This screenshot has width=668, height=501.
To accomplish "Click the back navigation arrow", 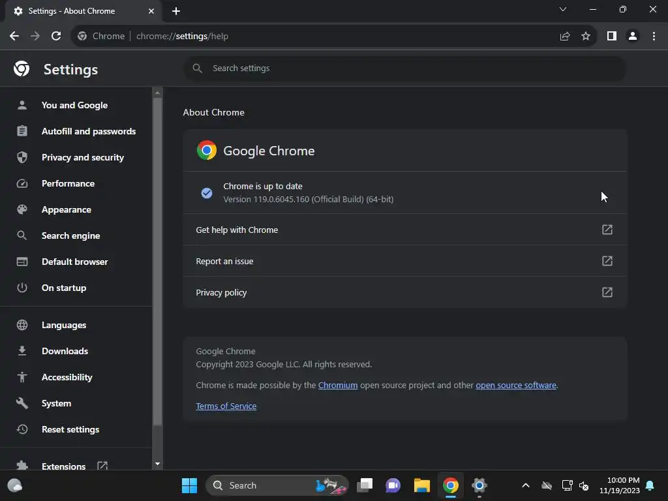I will pos(14,37).
